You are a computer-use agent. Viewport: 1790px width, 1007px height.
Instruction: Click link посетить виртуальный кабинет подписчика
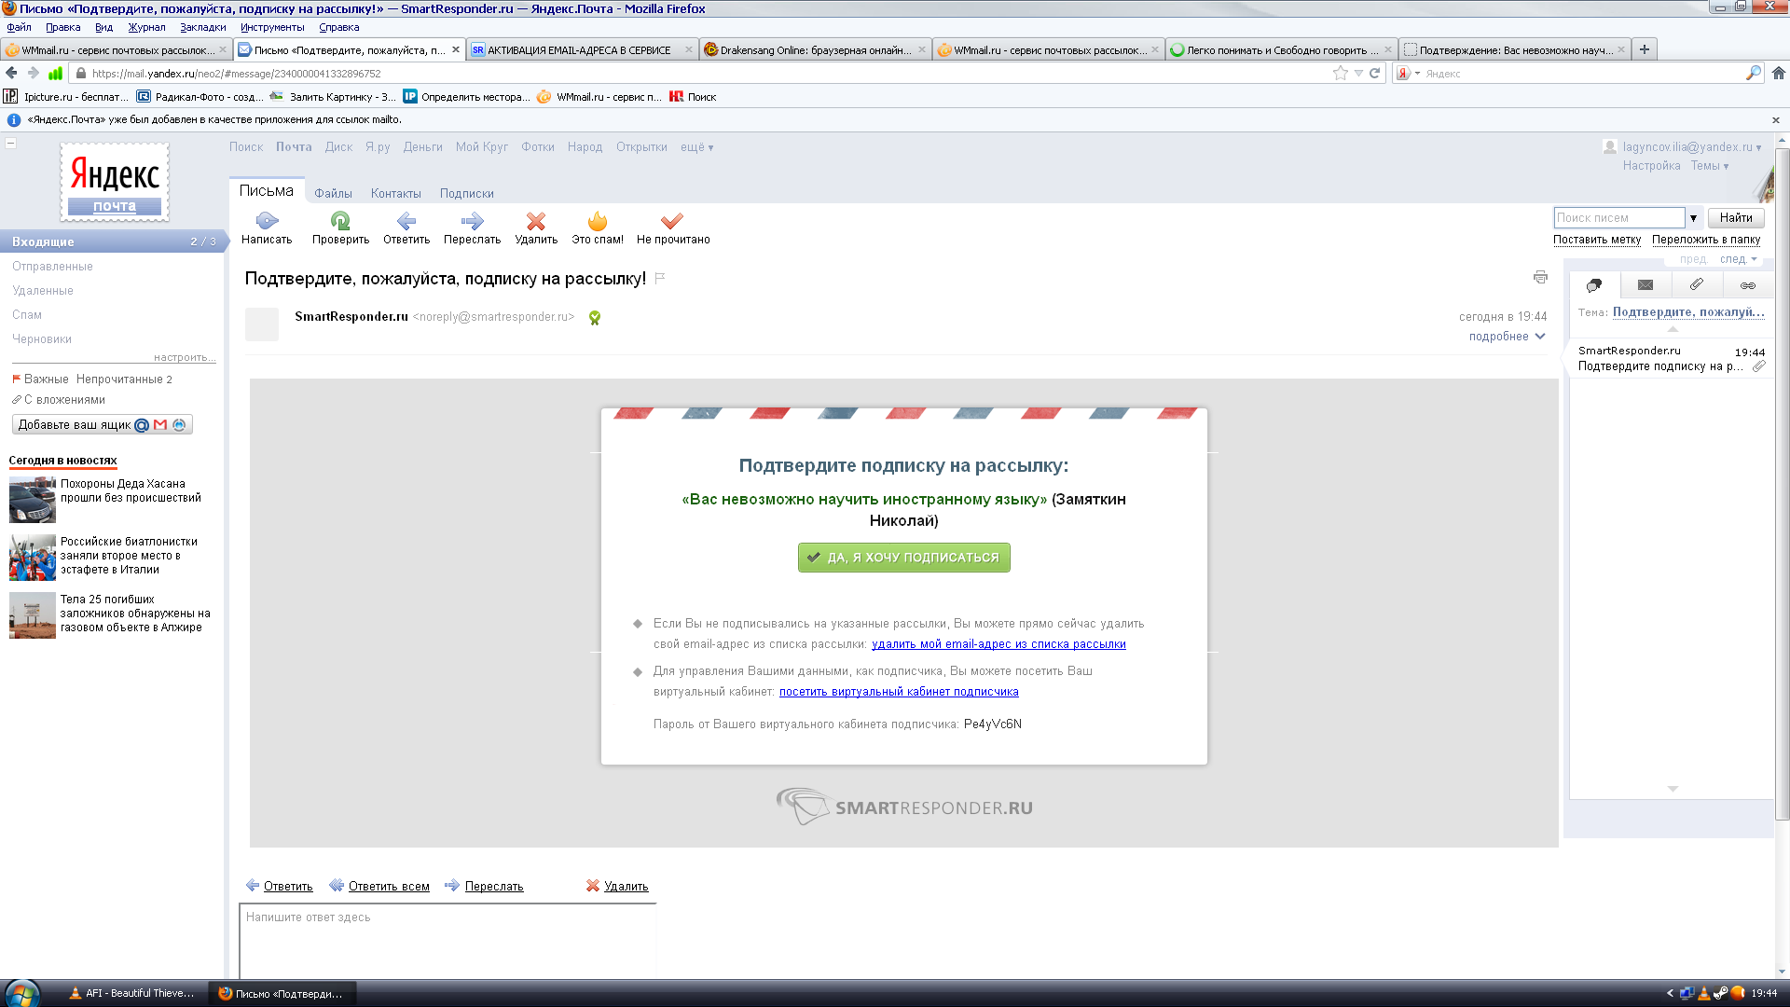tap(899, 692)
